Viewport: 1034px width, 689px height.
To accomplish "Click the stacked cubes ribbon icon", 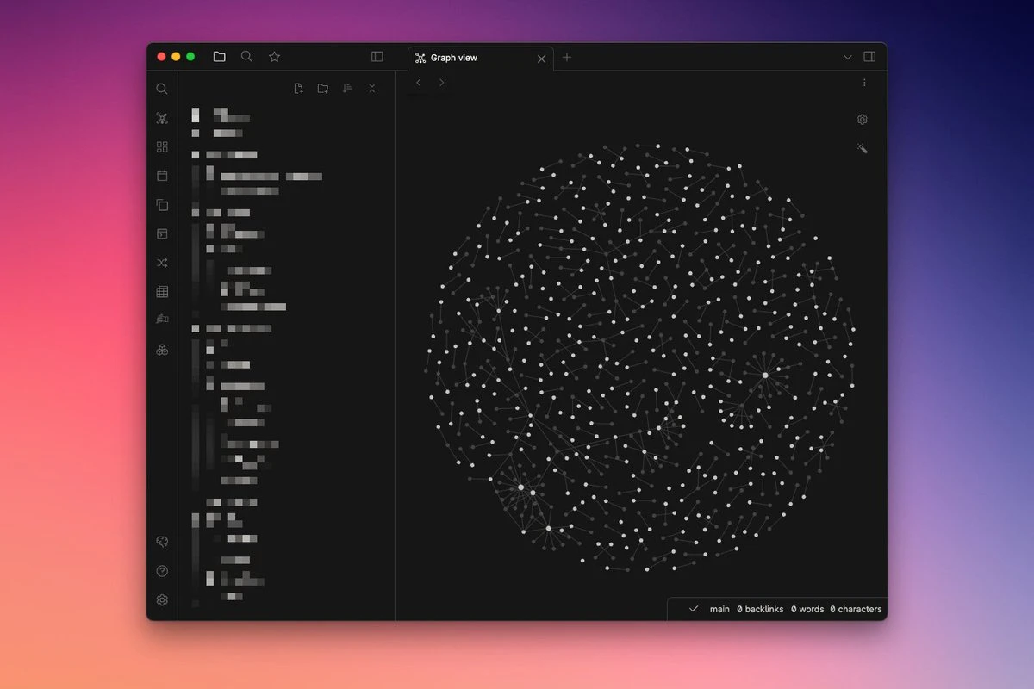I will click(x=162, y=350).
